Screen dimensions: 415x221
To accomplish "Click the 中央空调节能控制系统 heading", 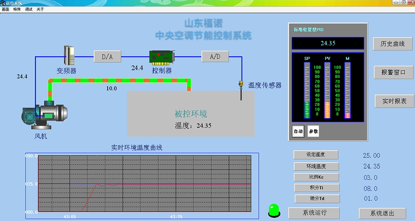I will (x=203, y=36).
